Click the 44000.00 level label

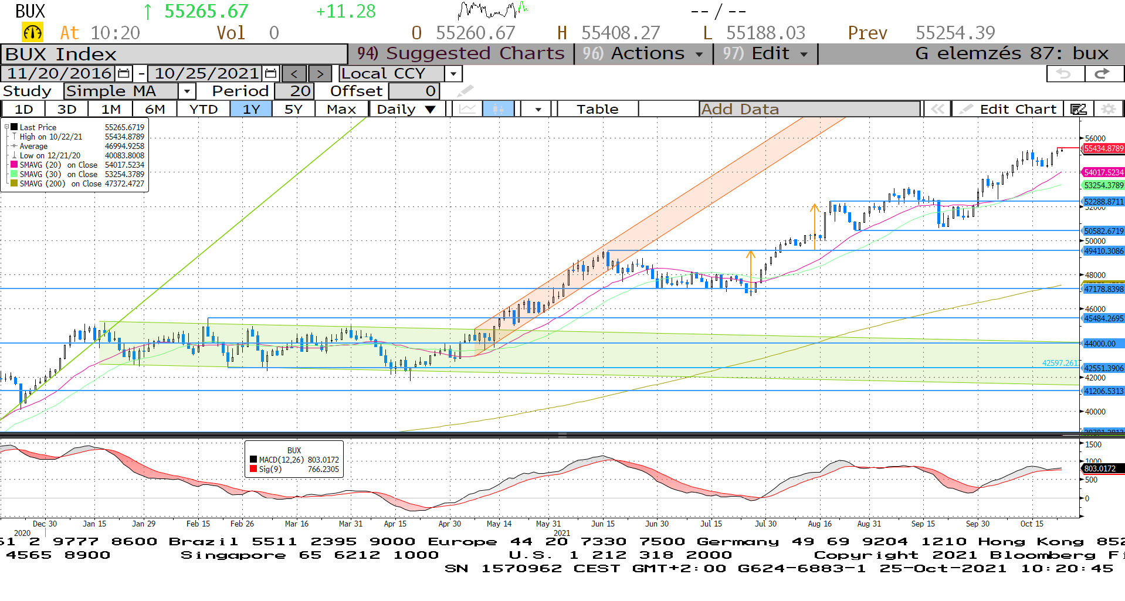[x=1103, y=344]
